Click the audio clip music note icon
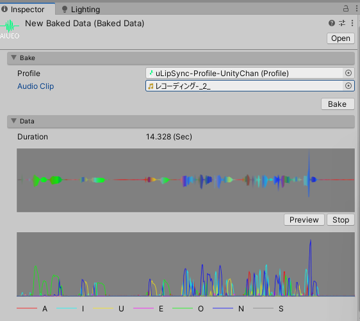Image resolution: width=360 pixels, height=321 pixels. point(151,86)
